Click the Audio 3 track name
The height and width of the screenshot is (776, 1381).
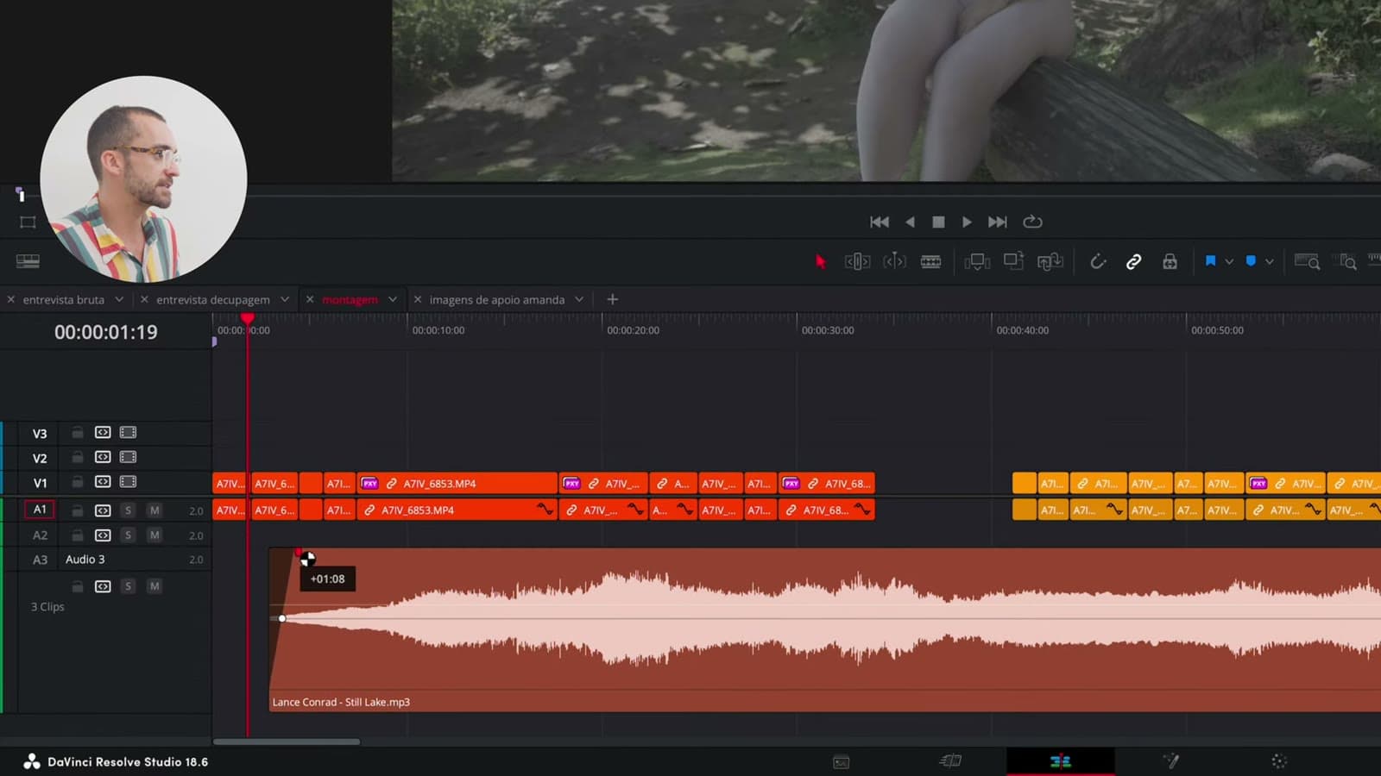[85, 560]
